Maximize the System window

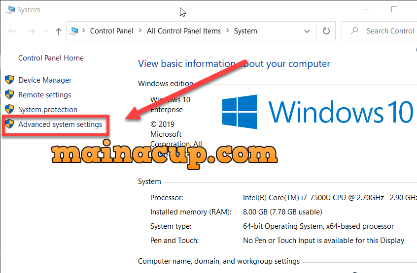394,9
